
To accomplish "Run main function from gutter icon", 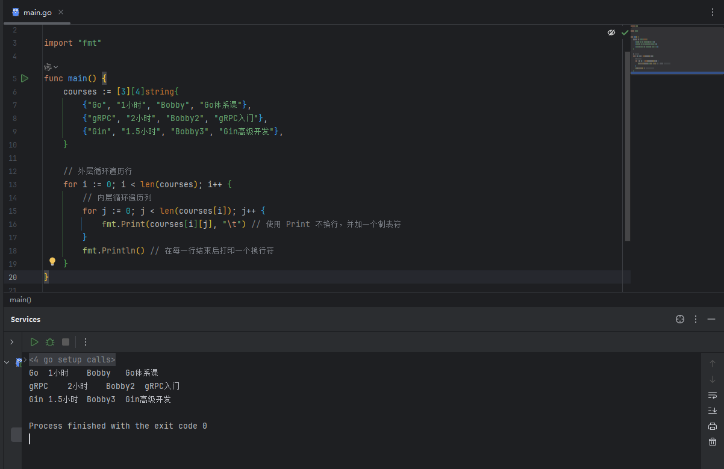I will point(25,78).
